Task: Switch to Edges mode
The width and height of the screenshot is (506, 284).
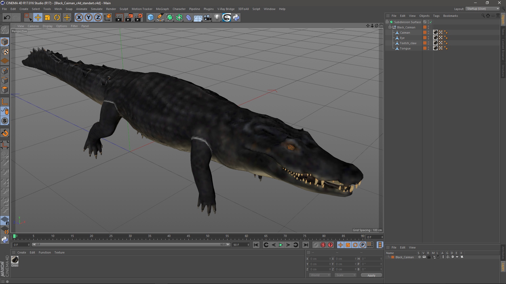Action: click(x=5, y=80)
